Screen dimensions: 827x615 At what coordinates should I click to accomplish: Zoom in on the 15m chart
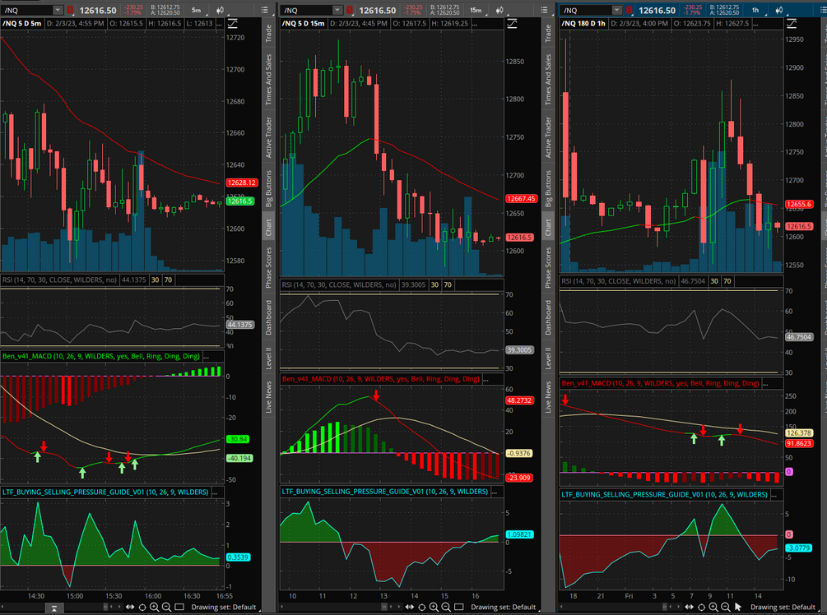coord(434,607)
